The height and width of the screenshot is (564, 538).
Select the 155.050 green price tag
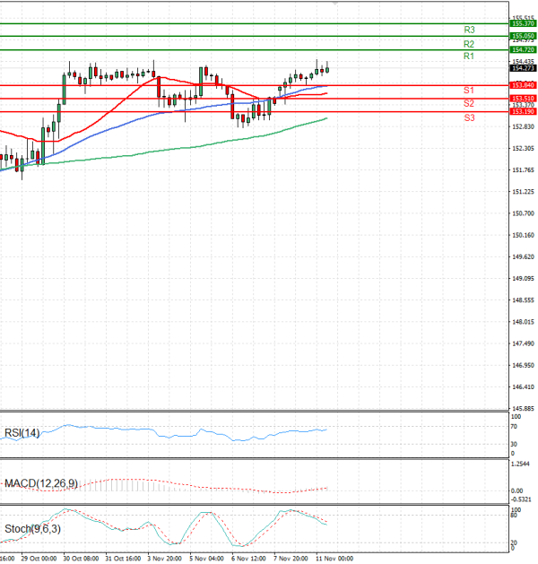[523, 36]
